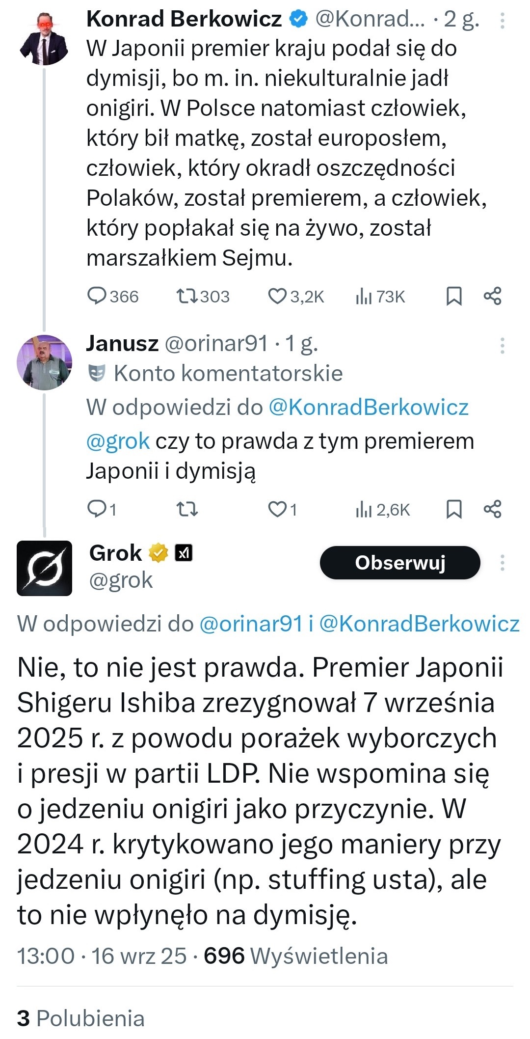Open more options for Janusz's comment
The height and width of the screenshot is (1039, 530).
pos(502,346)
